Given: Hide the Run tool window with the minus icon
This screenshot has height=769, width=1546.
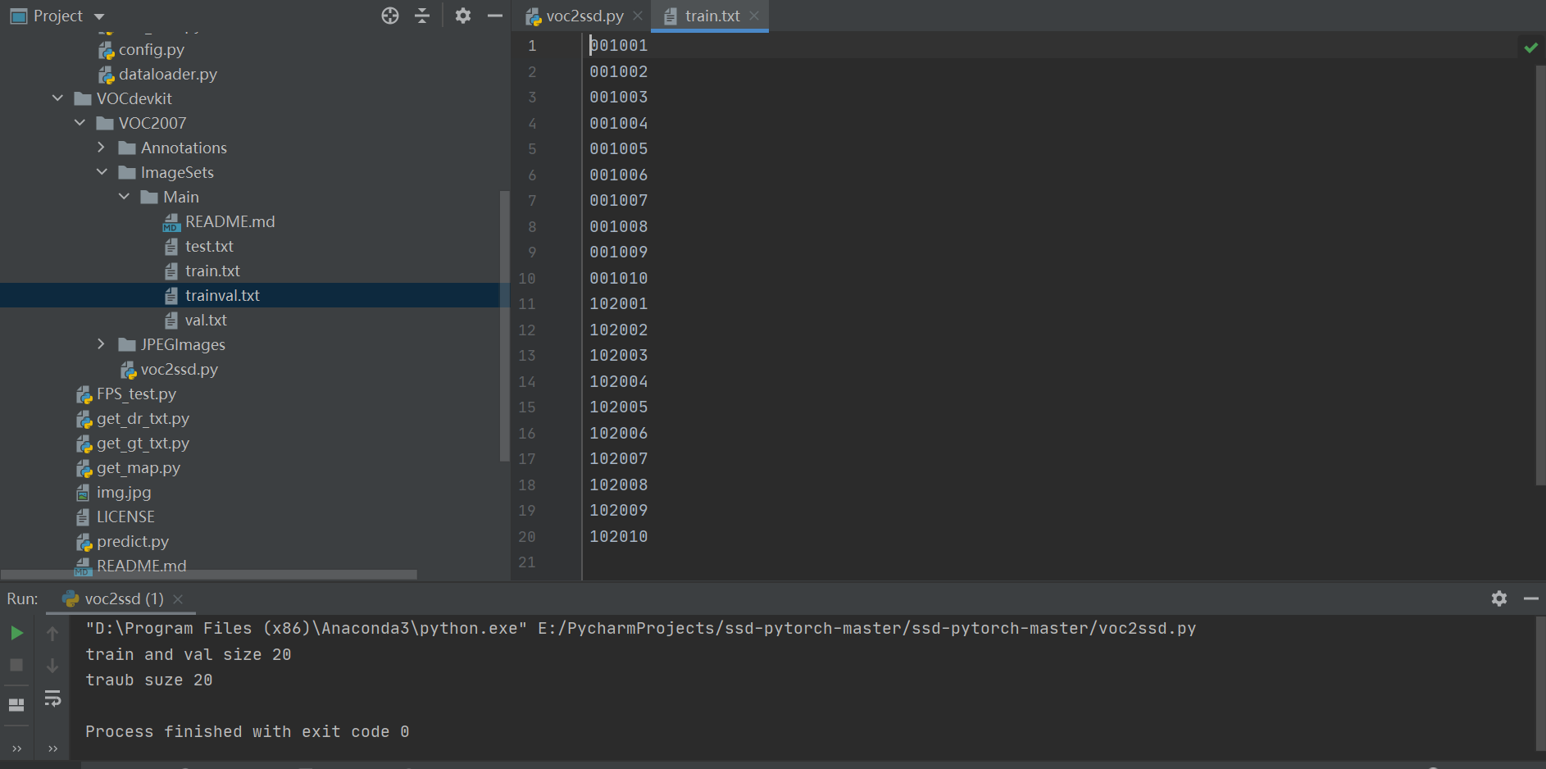Looking at the screenshot, I should [1531, 598].
